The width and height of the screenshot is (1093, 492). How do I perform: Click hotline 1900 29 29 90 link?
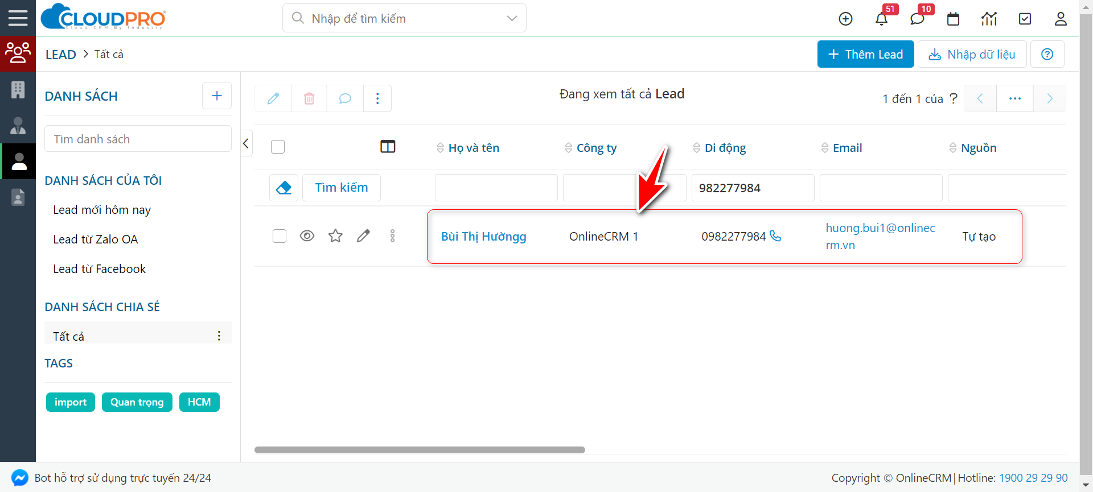pyautogui.click(x=1033, y=478)
